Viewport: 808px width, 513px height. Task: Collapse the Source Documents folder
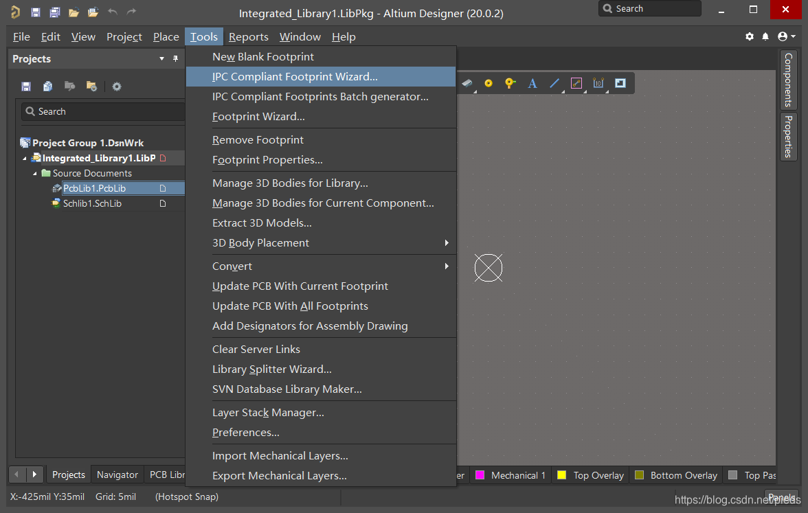35,173
